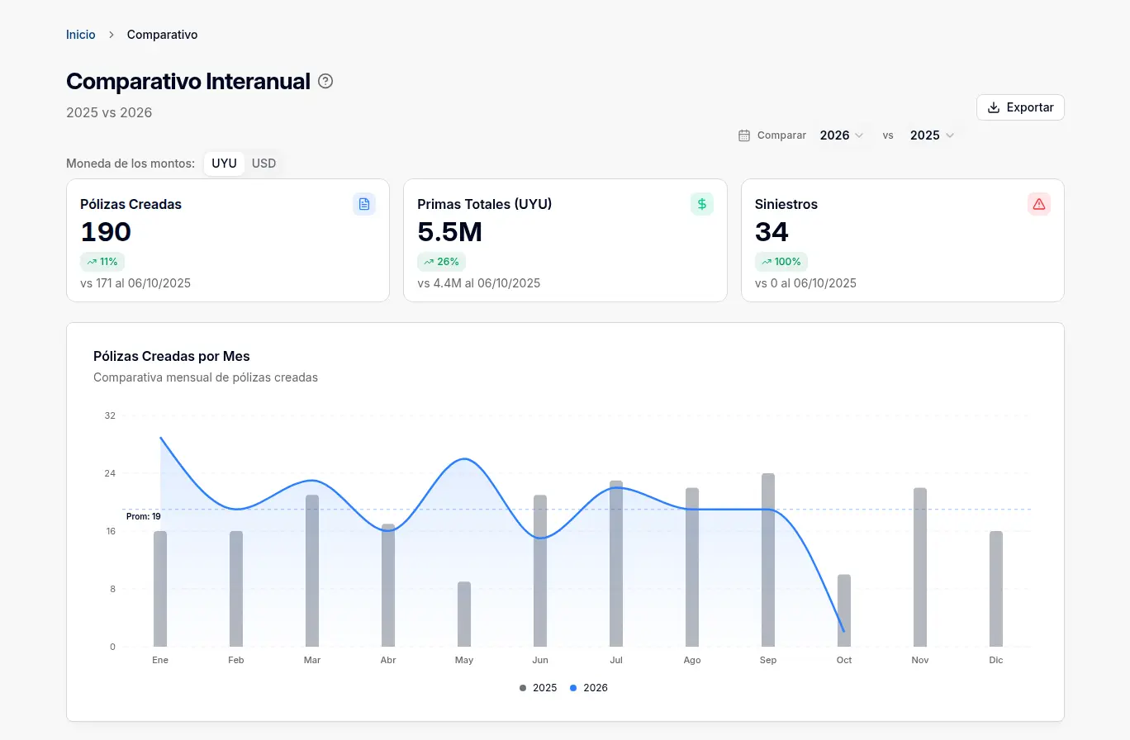Click the 'Ago' x-axis label

point(692,661)
